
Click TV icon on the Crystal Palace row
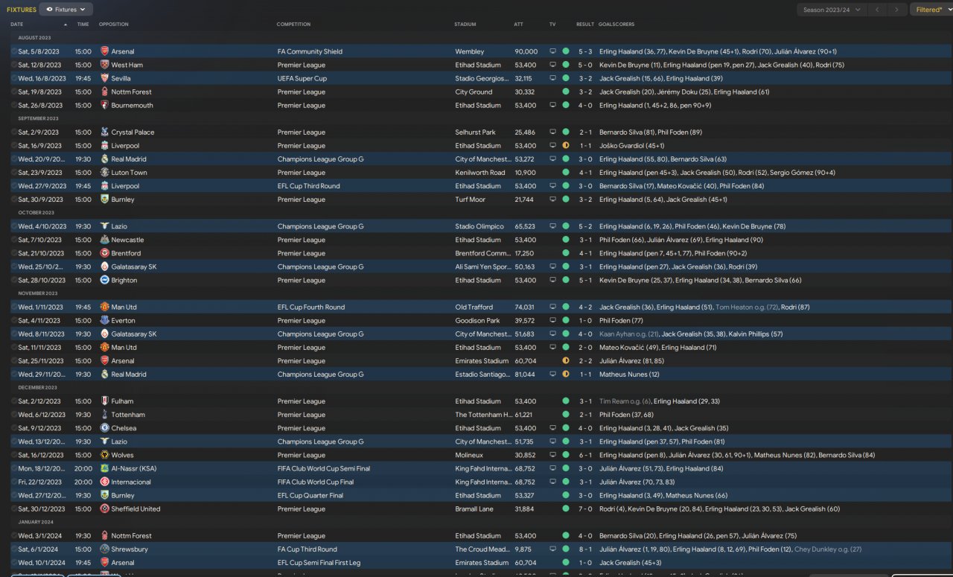(x=552, y=133)
